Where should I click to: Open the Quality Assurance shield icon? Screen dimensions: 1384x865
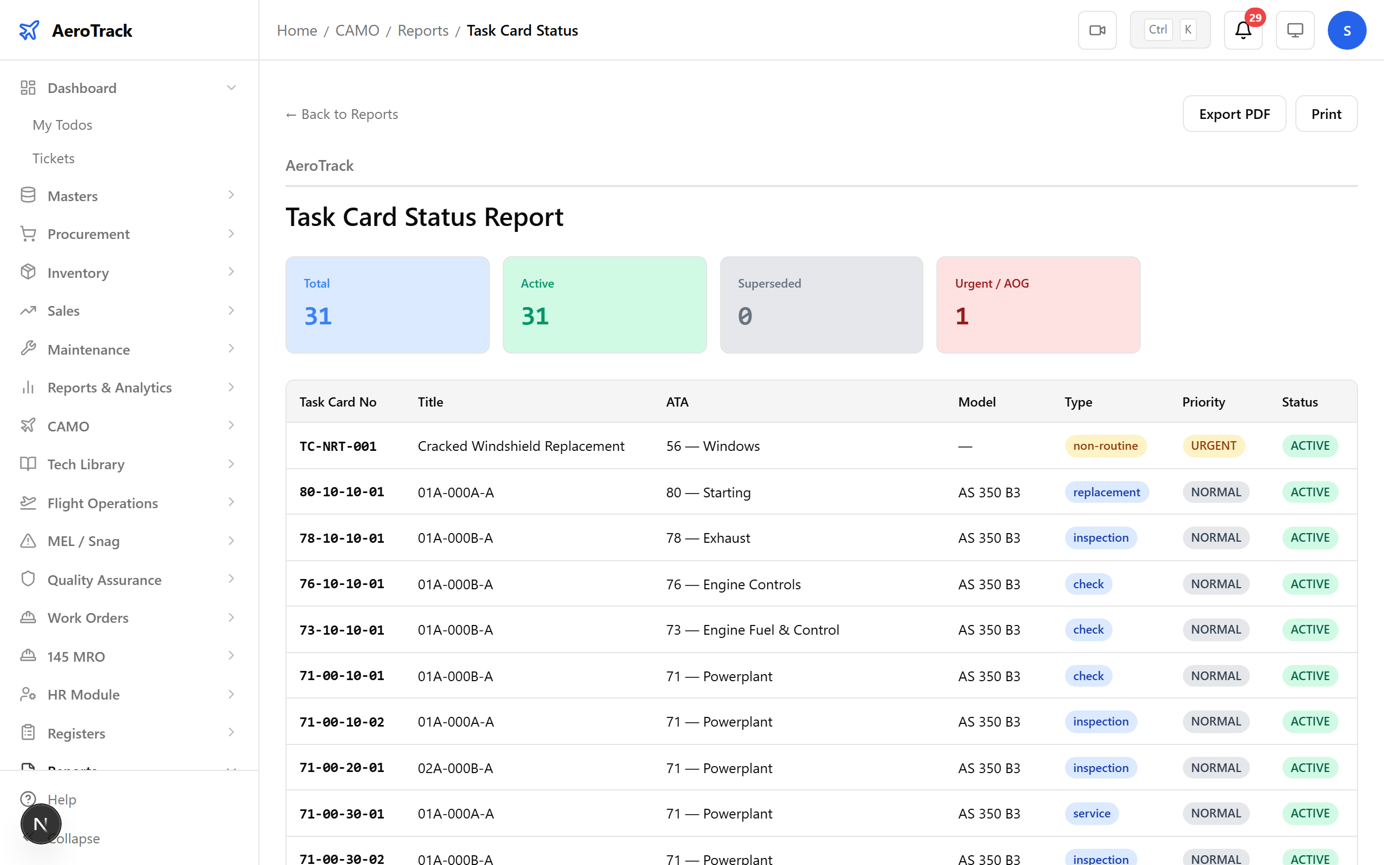click(x=28, y=579)
